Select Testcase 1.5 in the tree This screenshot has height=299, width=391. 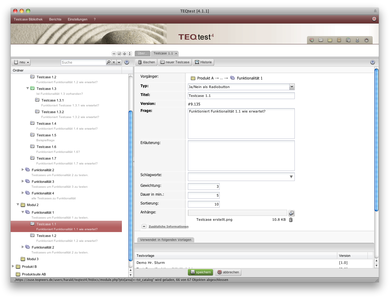(46, 135)
